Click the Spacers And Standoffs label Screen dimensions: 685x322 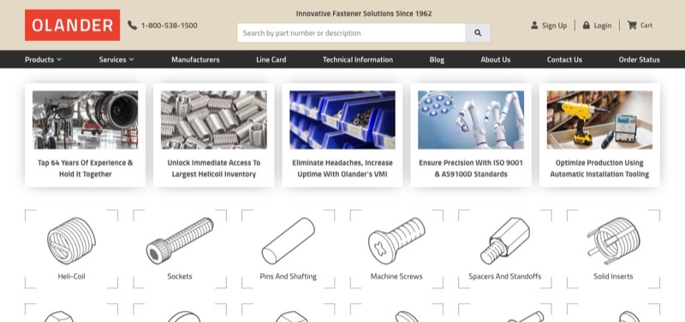point(504,276)
